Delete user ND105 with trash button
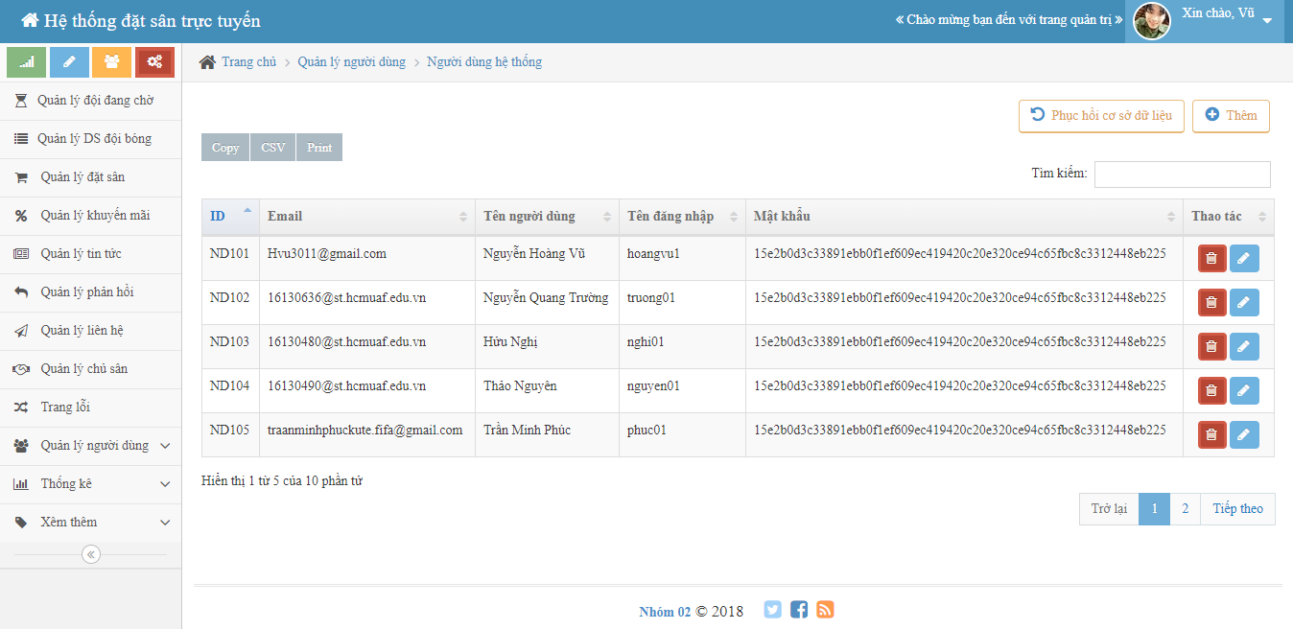 coord(1211,434)
